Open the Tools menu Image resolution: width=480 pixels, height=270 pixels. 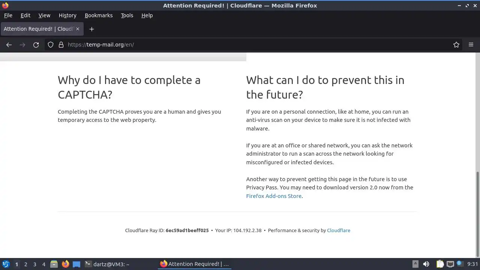point(127,15)
